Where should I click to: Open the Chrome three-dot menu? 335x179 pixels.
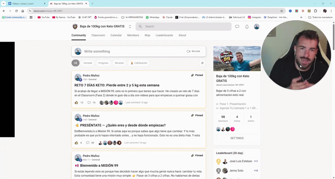(331, 11)
